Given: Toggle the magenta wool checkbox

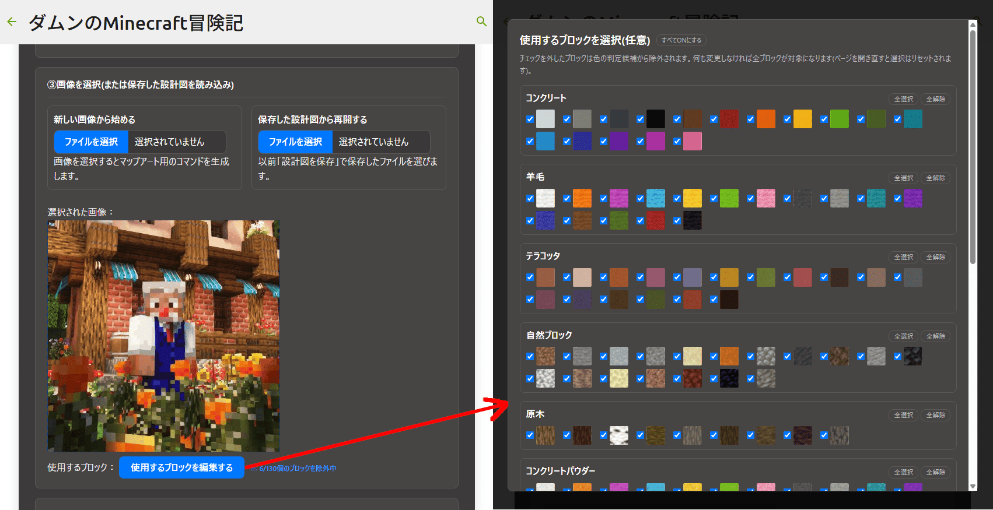Looking at the screenshot, I should pos(603,199).
